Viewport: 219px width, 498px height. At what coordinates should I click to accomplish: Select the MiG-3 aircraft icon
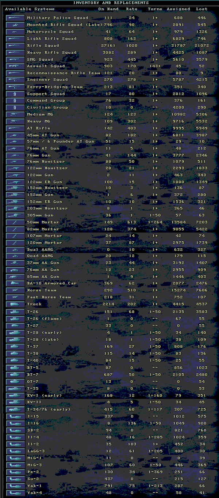15,465
